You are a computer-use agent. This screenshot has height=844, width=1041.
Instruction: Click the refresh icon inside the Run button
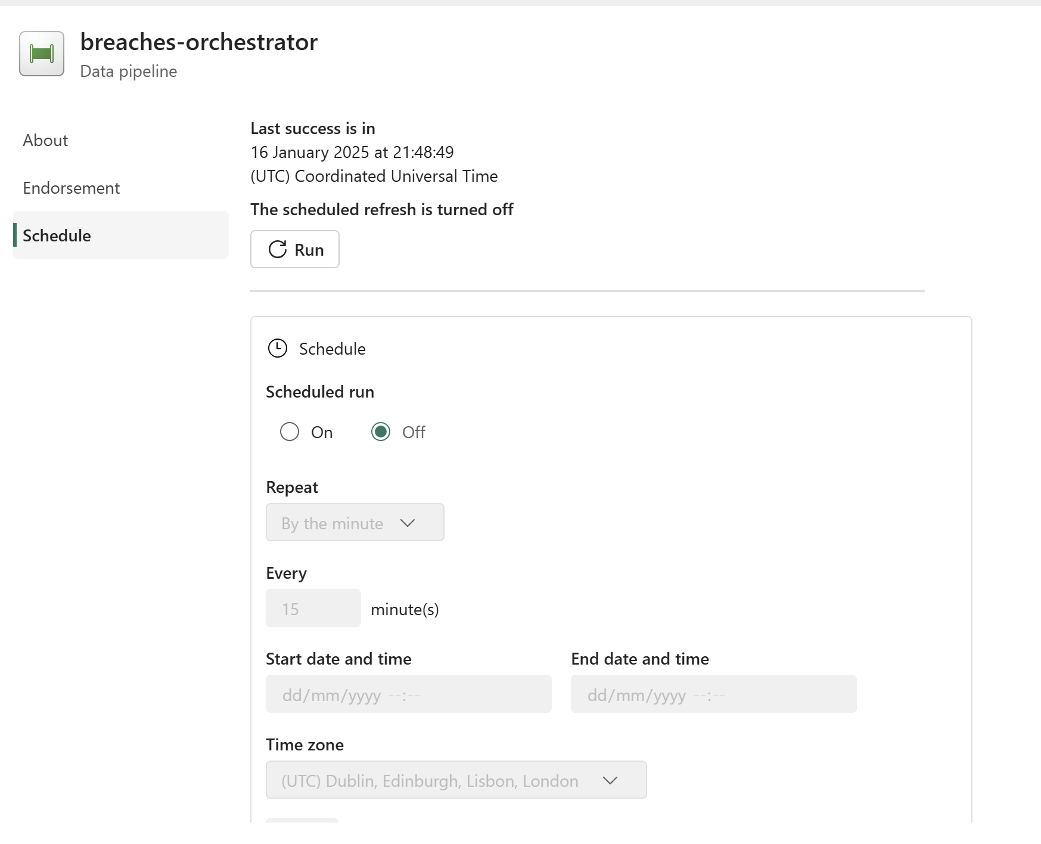[x=276, y=249]
